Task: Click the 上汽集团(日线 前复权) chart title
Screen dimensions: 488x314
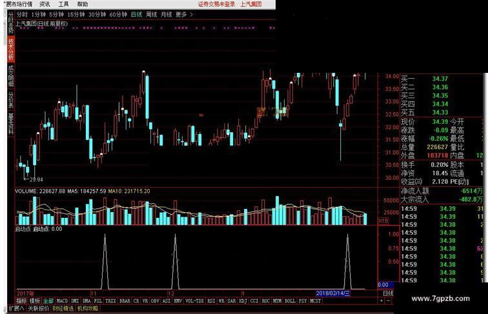Action: pyautogui.click(x=41, y=23)
